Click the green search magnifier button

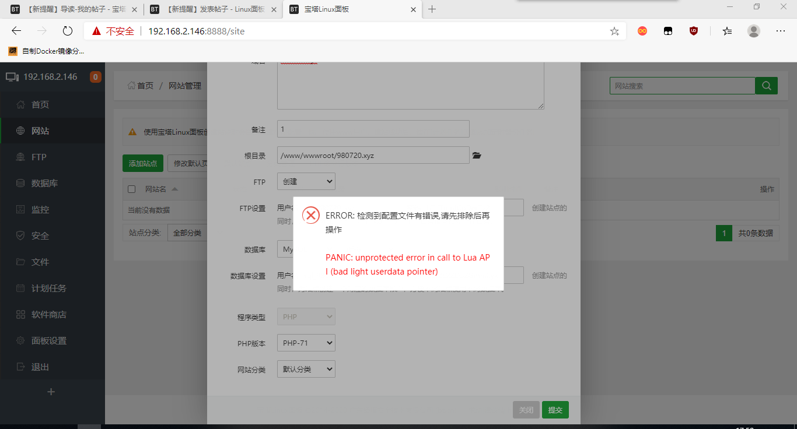766,86
